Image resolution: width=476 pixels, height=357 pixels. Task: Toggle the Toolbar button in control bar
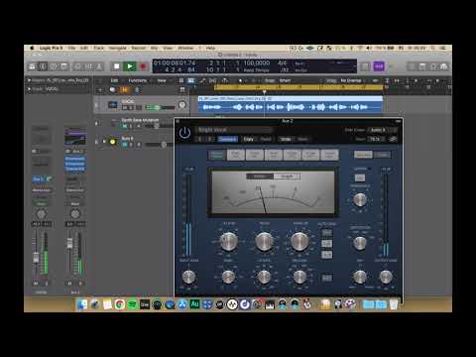pos(64,66)
